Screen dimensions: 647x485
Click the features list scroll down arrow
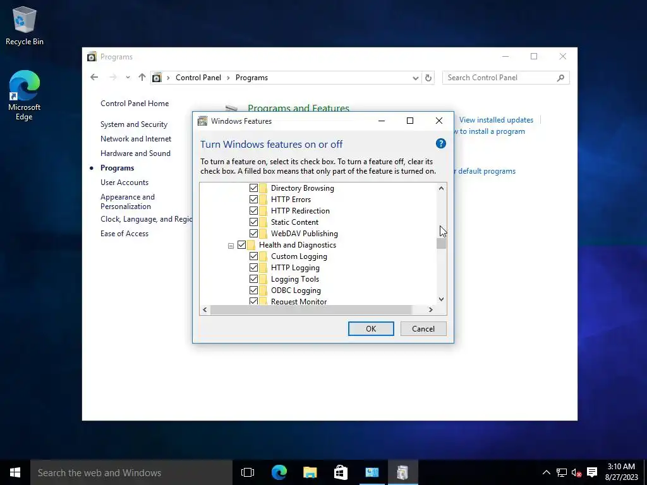(441, 299)
